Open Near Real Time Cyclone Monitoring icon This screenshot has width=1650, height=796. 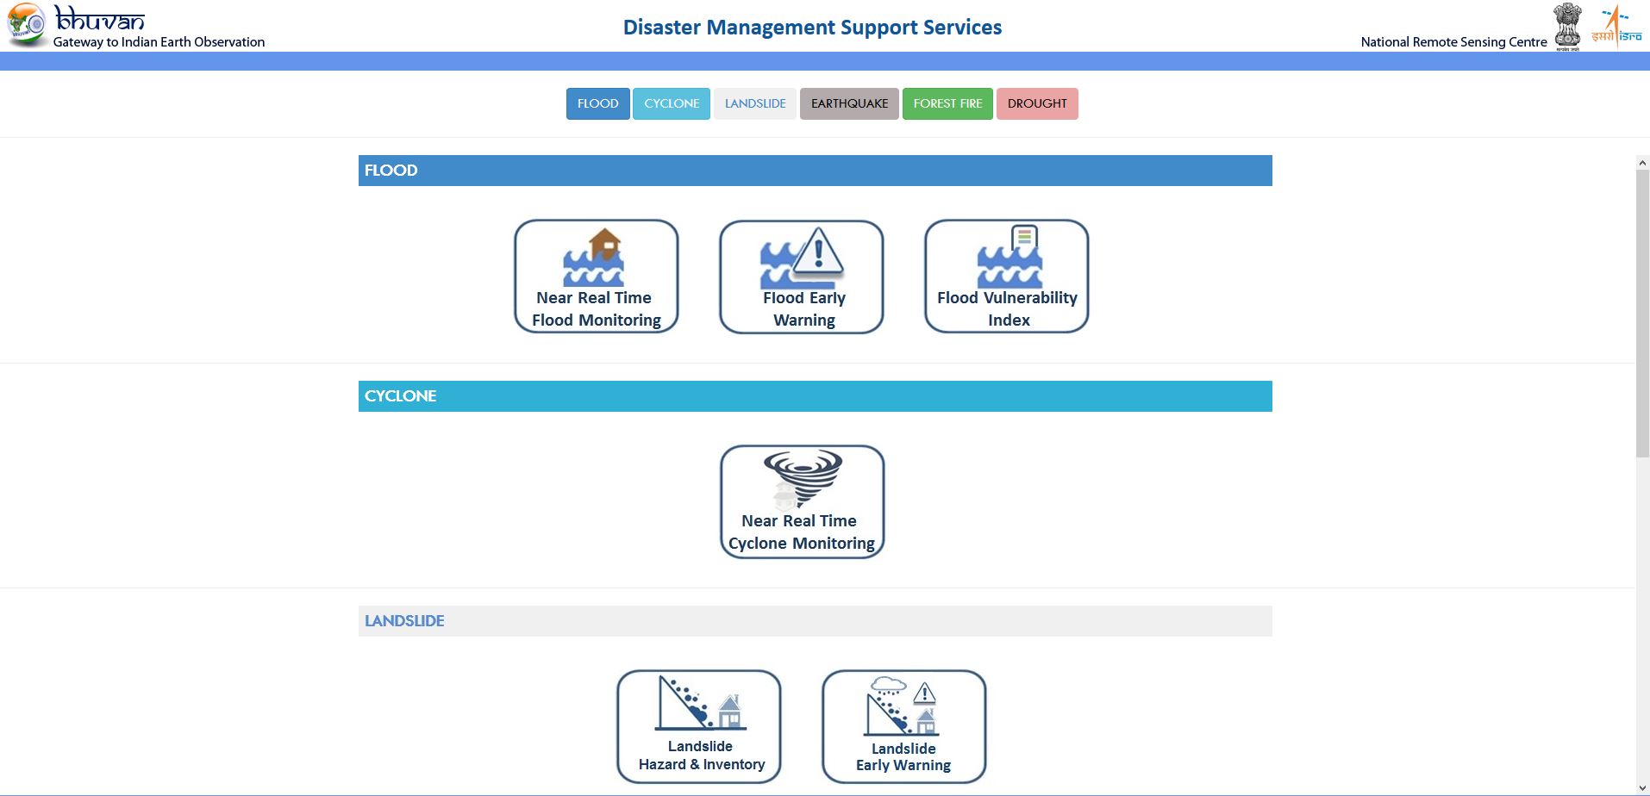802,501
